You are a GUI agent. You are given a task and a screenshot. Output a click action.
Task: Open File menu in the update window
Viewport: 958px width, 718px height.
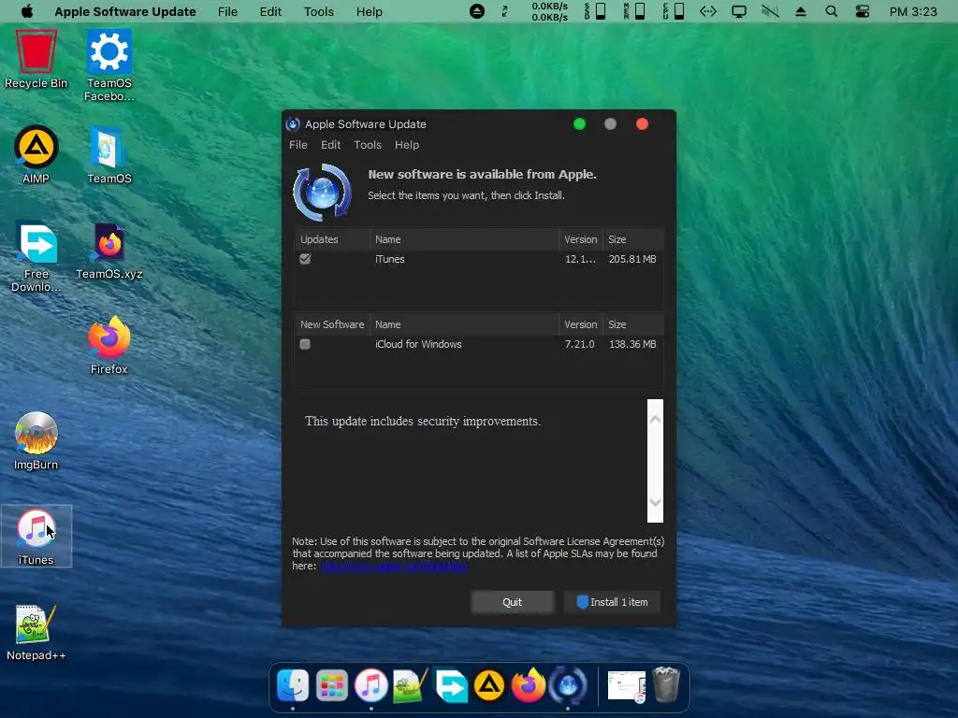[298, 145]
